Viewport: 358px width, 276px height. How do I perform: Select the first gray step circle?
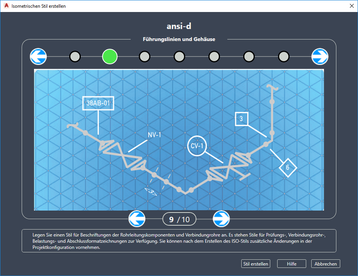pos(75,57)
